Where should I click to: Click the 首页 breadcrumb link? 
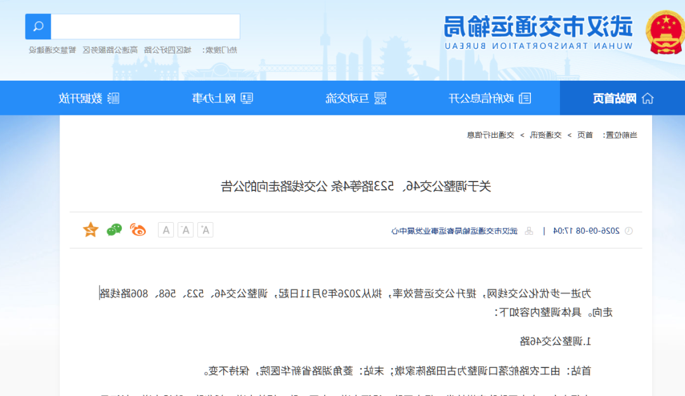(x=585, y=135)
